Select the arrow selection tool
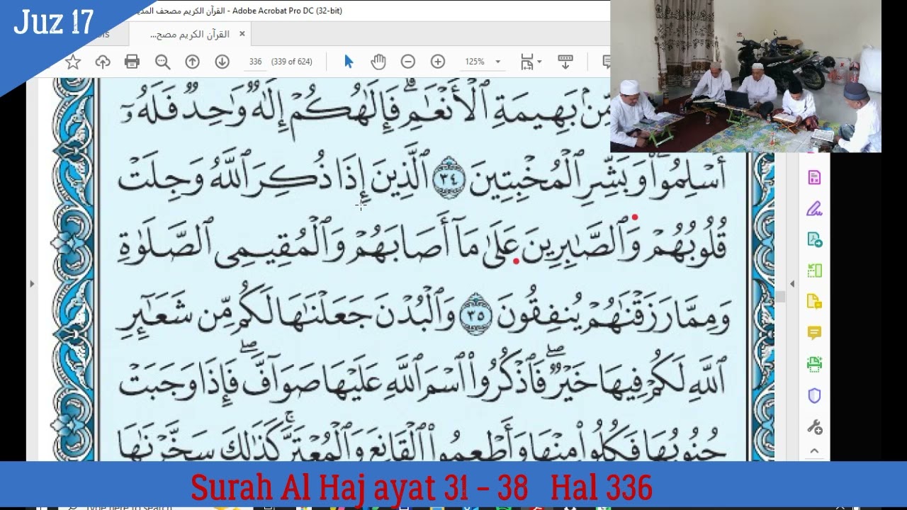The height and width of the screenshot is (510, 907). coord(348,62)
